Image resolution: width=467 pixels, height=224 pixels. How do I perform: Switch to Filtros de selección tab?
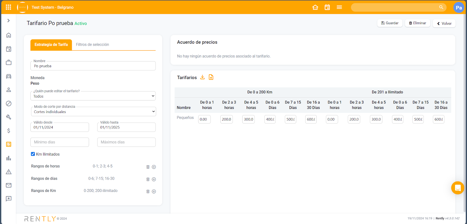tap(93, 45)
